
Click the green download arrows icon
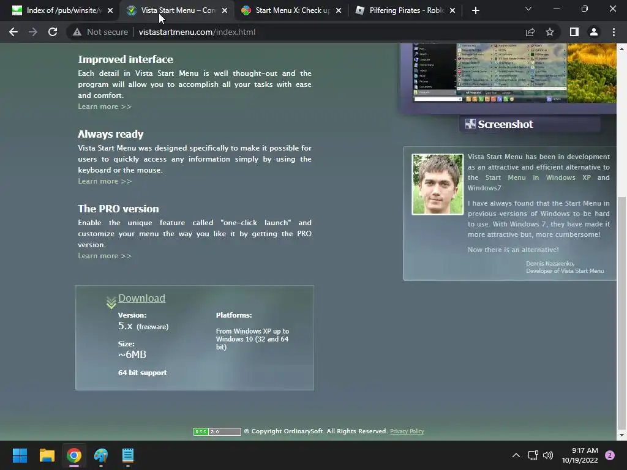[x=111, y=302]
